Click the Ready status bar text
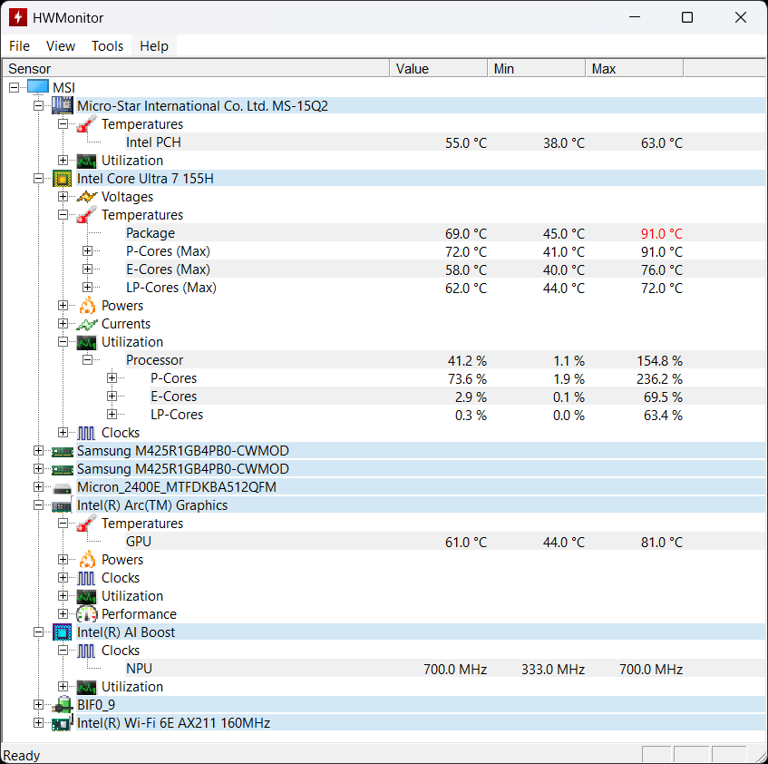This screenshot has width=768, height=764. [22, 755]
